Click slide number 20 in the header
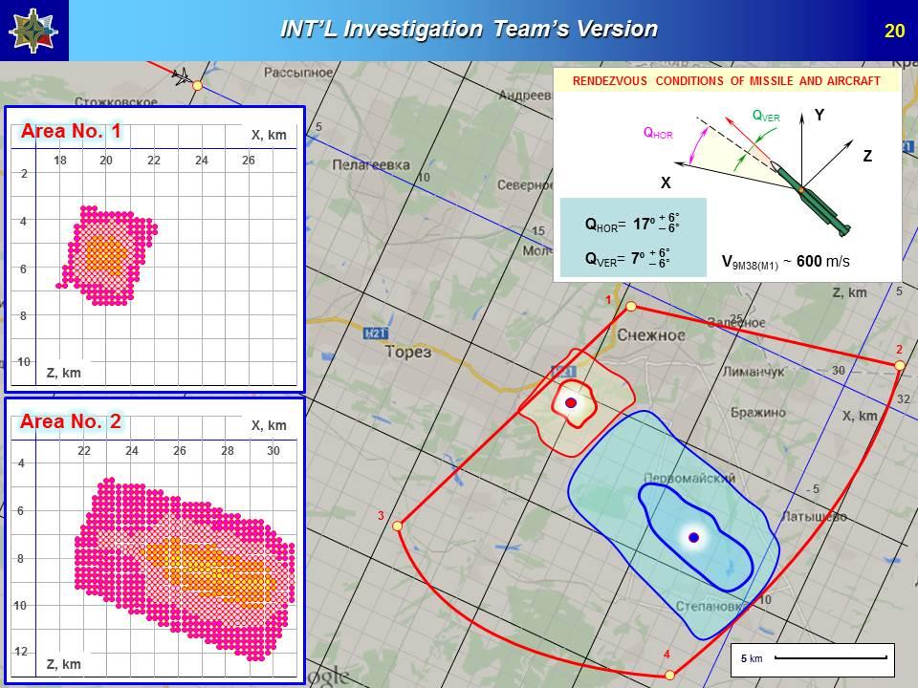918x688 pixels. (x=894, y=31)
